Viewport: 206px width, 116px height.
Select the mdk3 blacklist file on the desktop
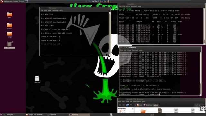click(9, 45)
